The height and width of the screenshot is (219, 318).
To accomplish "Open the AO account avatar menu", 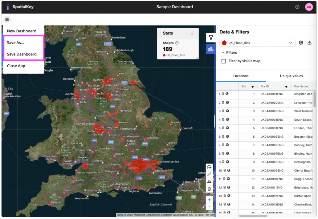I will 309,6.
